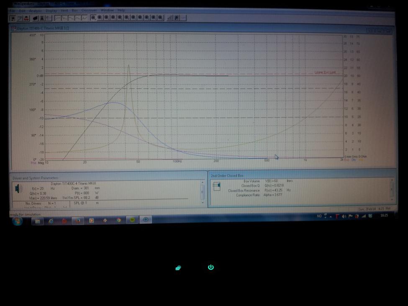408x306 pixels.
Task: Click the Upper End Limit label on graph
Action: 325,72
